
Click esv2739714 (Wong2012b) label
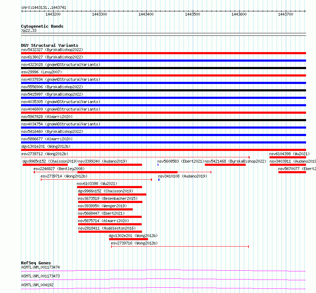[64, 176]
